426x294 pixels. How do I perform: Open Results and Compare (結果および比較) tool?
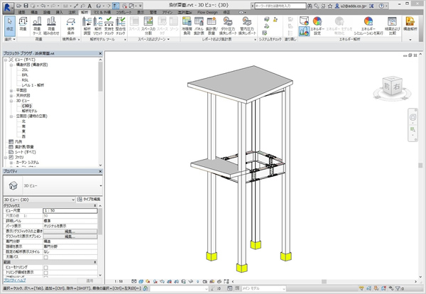(x=393, y=26)
